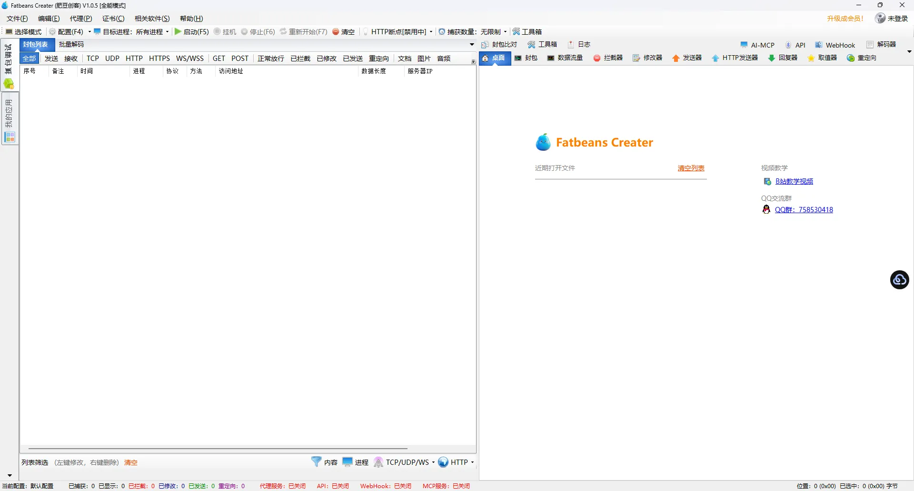Viewport: 914px width, 491px height.
Task: Open the 重定向 tab in right panel
Action: [862, 58]
